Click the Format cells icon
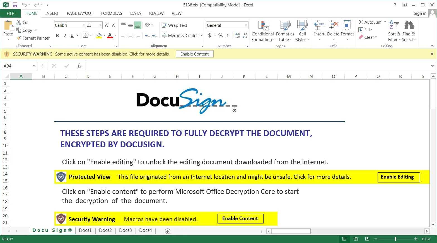Screen dimensions: 437x243 pos(347,25)
